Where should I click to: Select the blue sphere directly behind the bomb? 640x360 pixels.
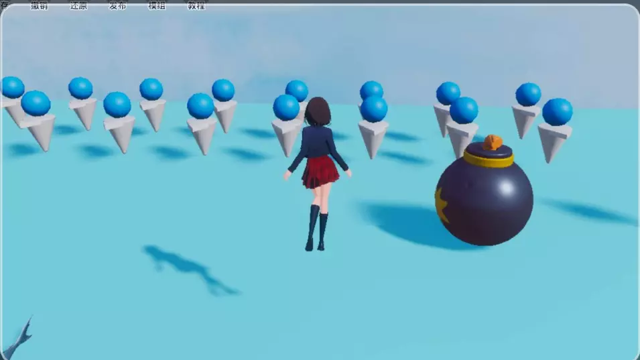click(x=464, y=110)
